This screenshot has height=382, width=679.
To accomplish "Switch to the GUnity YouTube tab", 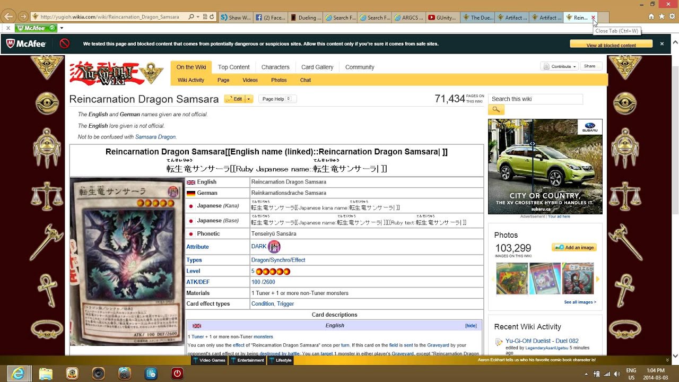I will pyautogui.click(x=443, y=18).
